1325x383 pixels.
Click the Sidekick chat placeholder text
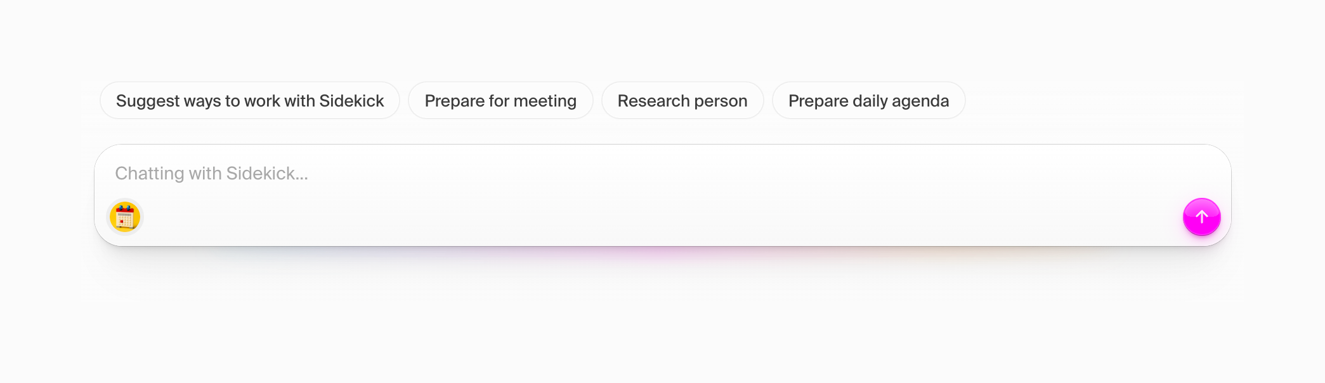[x=211, y=173]
